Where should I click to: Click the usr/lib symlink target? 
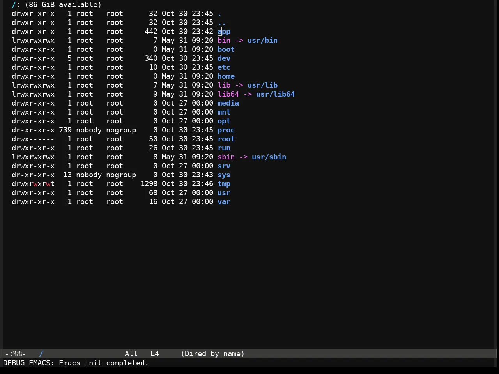coord(263,85)
